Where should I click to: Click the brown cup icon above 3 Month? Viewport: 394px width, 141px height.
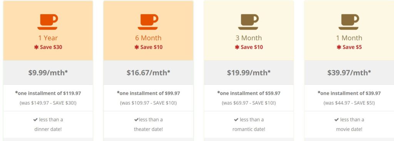pyautogui.click(x=248, y=22)
